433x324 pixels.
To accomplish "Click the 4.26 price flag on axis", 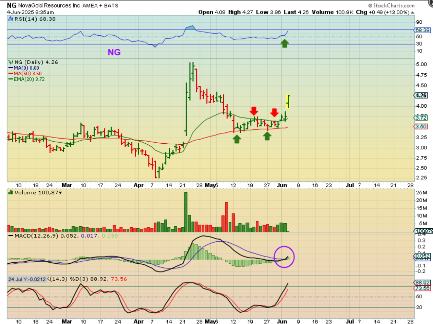I will pyautogui.click(x=420, y=95).
